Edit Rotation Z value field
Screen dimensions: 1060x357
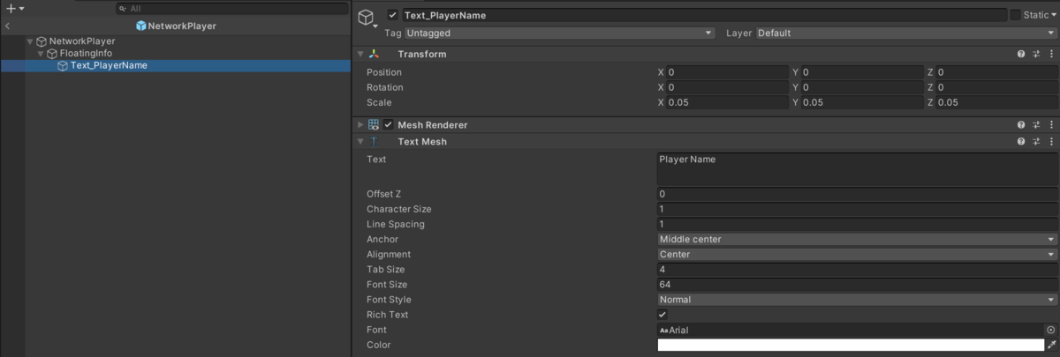point(996,87)
